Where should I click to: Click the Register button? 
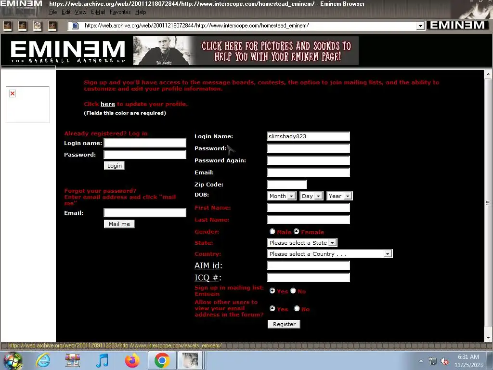coord(284,324)
